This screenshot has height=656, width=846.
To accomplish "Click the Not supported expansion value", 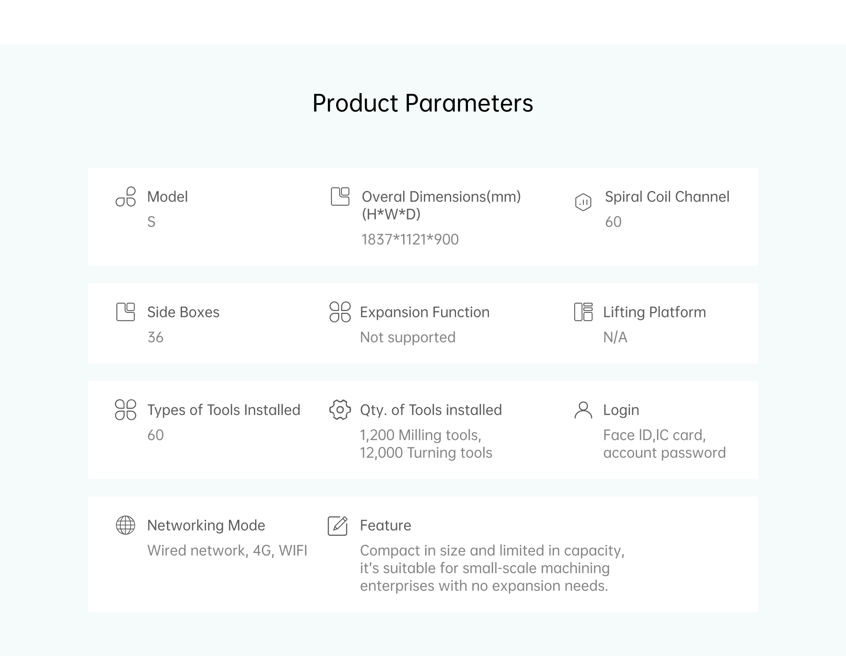I will (x=408, y=337).
